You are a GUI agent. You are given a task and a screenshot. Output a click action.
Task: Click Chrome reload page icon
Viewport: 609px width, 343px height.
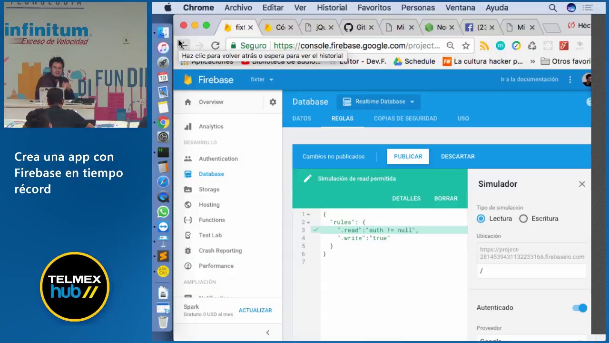pos(215,46)
